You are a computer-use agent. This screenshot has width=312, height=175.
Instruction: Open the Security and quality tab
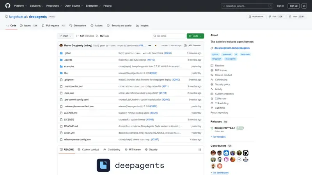pyautogui.click(x=119, y=26)
